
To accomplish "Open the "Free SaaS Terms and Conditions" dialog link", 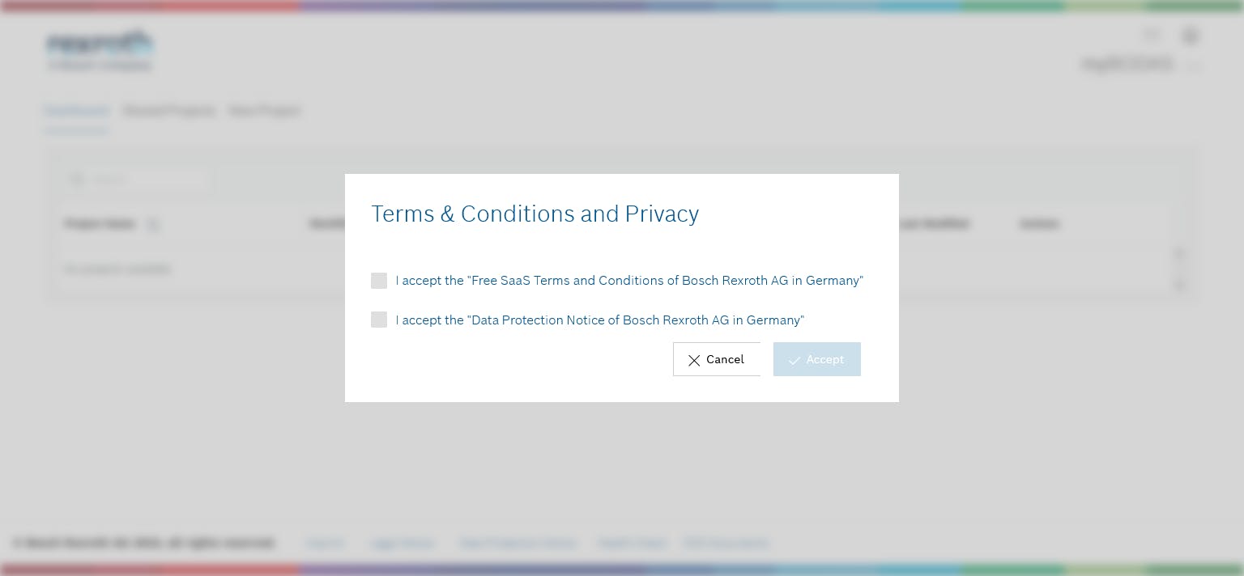I will tap(667, 281).
